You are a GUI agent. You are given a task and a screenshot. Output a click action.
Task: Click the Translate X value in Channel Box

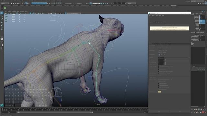[202, 16]
